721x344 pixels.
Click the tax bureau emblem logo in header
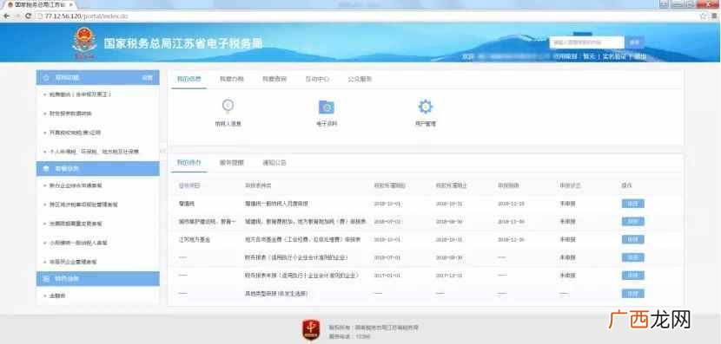pyautogui.click(x=84, y=42)
